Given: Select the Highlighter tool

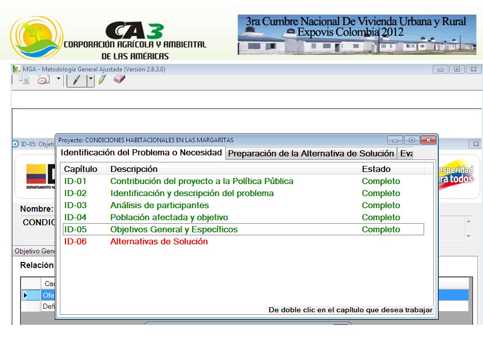Looking at the screenshot, I should 102,79.
